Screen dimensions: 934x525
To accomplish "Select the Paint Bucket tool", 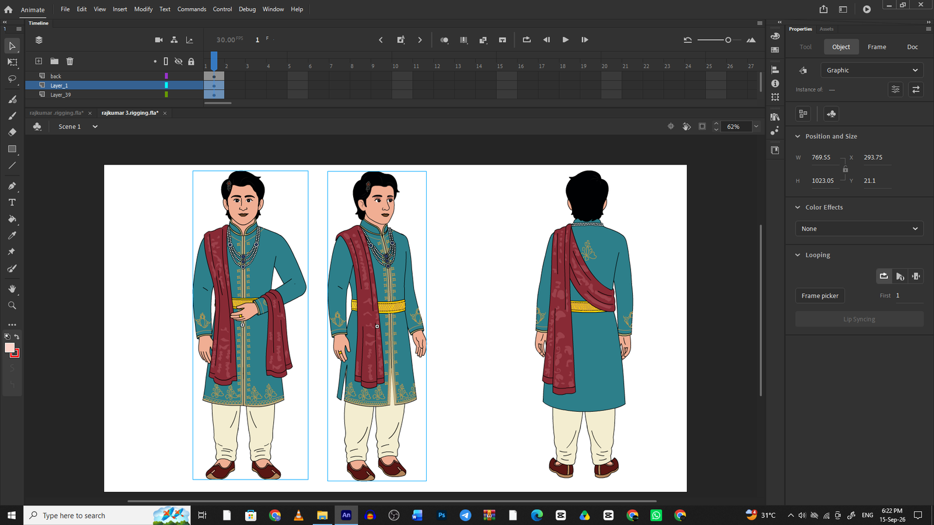I will 12,219.
